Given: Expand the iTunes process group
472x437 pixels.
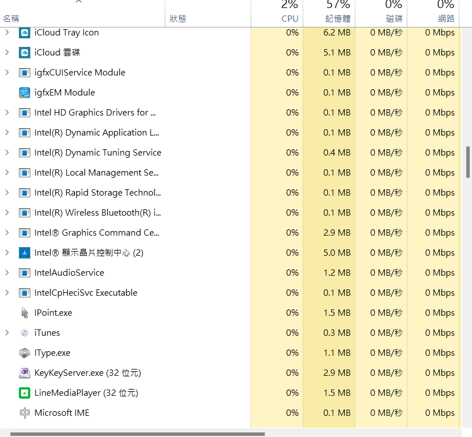Looking at the screenshot, I should (7, 333).
